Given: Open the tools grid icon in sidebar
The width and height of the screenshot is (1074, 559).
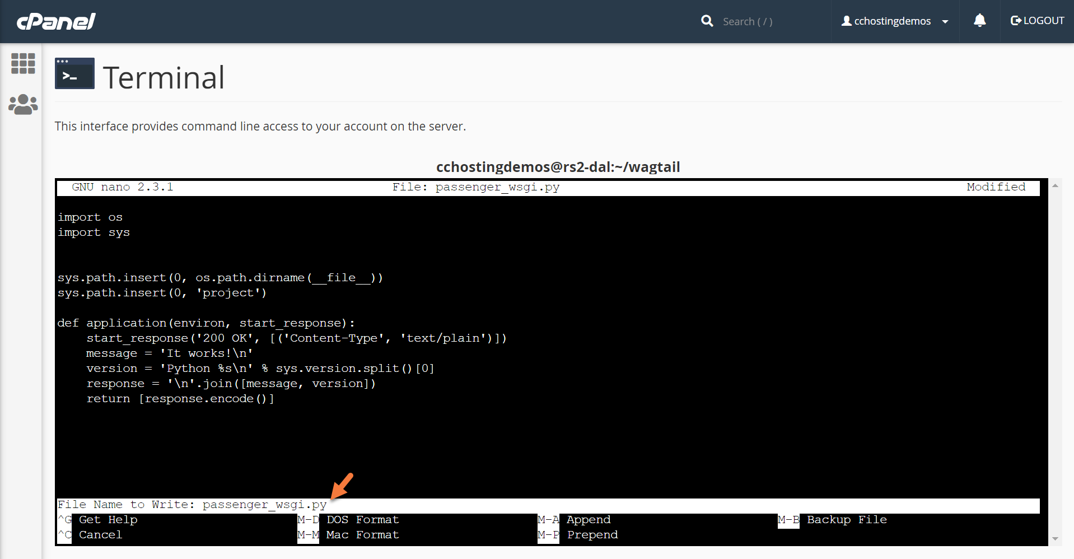Looking at the screenshot, I should pos(23,63).
